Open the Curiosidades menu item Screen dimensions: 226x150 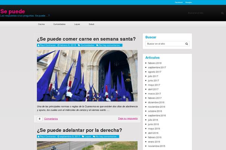(60, 24)
